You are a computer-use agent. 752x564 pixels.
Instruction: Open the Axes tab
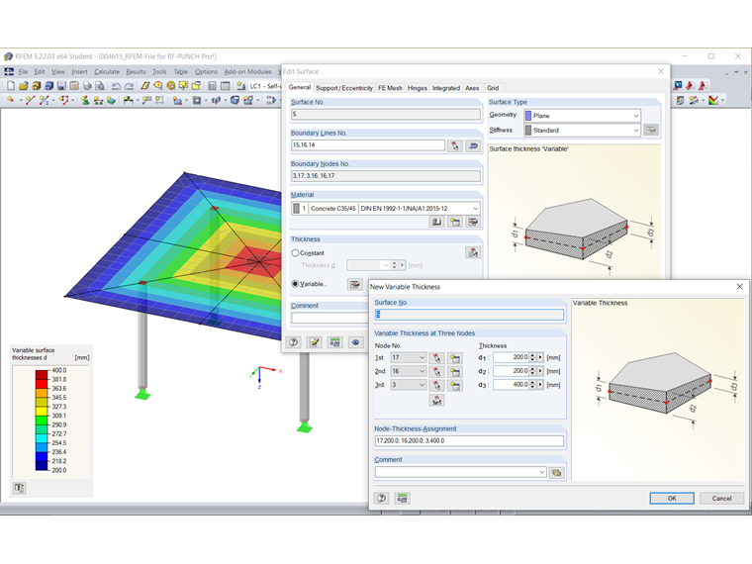click(x=472, y=88)
